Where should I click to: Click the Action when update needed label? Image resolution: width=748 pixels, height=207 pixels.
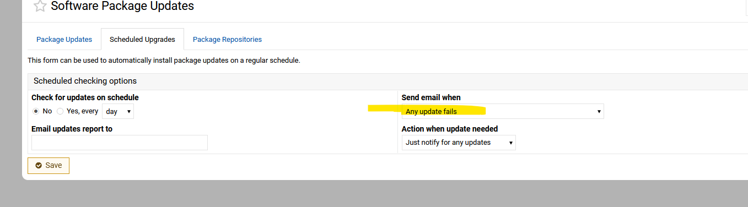click(x=450, y=129)
